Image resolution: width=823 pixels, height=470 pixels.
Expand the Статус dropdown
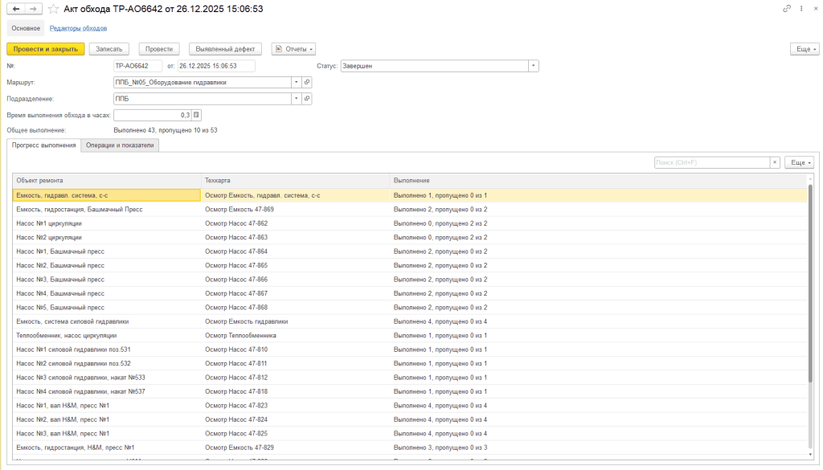[x=534, y=66]
